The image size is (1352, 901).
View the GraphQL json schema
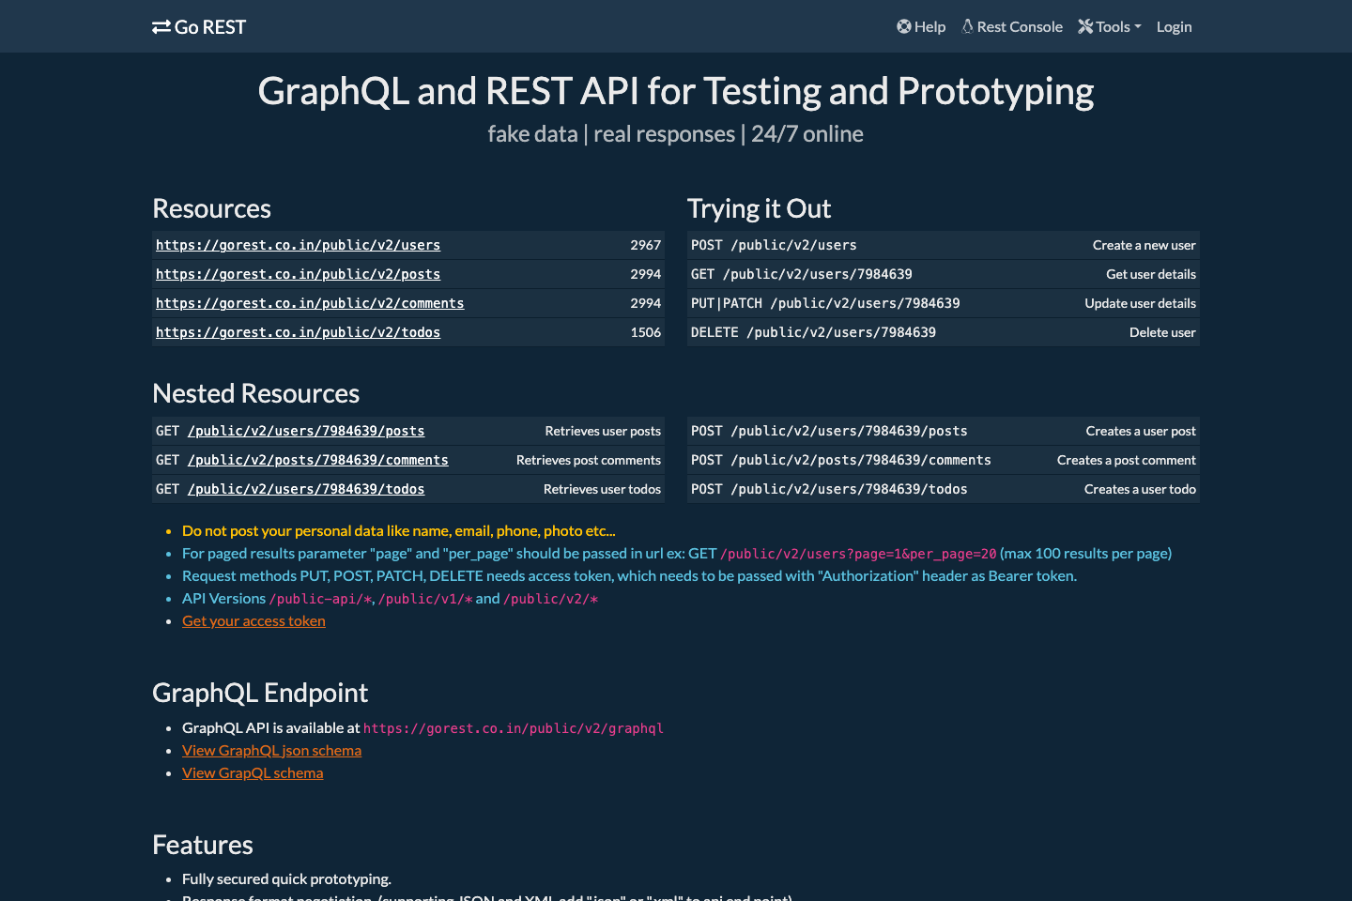[271, 750]
